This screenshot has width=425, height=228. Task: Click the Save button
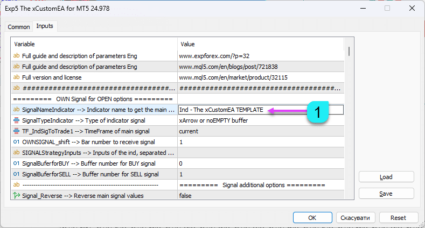[x=386, y=193]
